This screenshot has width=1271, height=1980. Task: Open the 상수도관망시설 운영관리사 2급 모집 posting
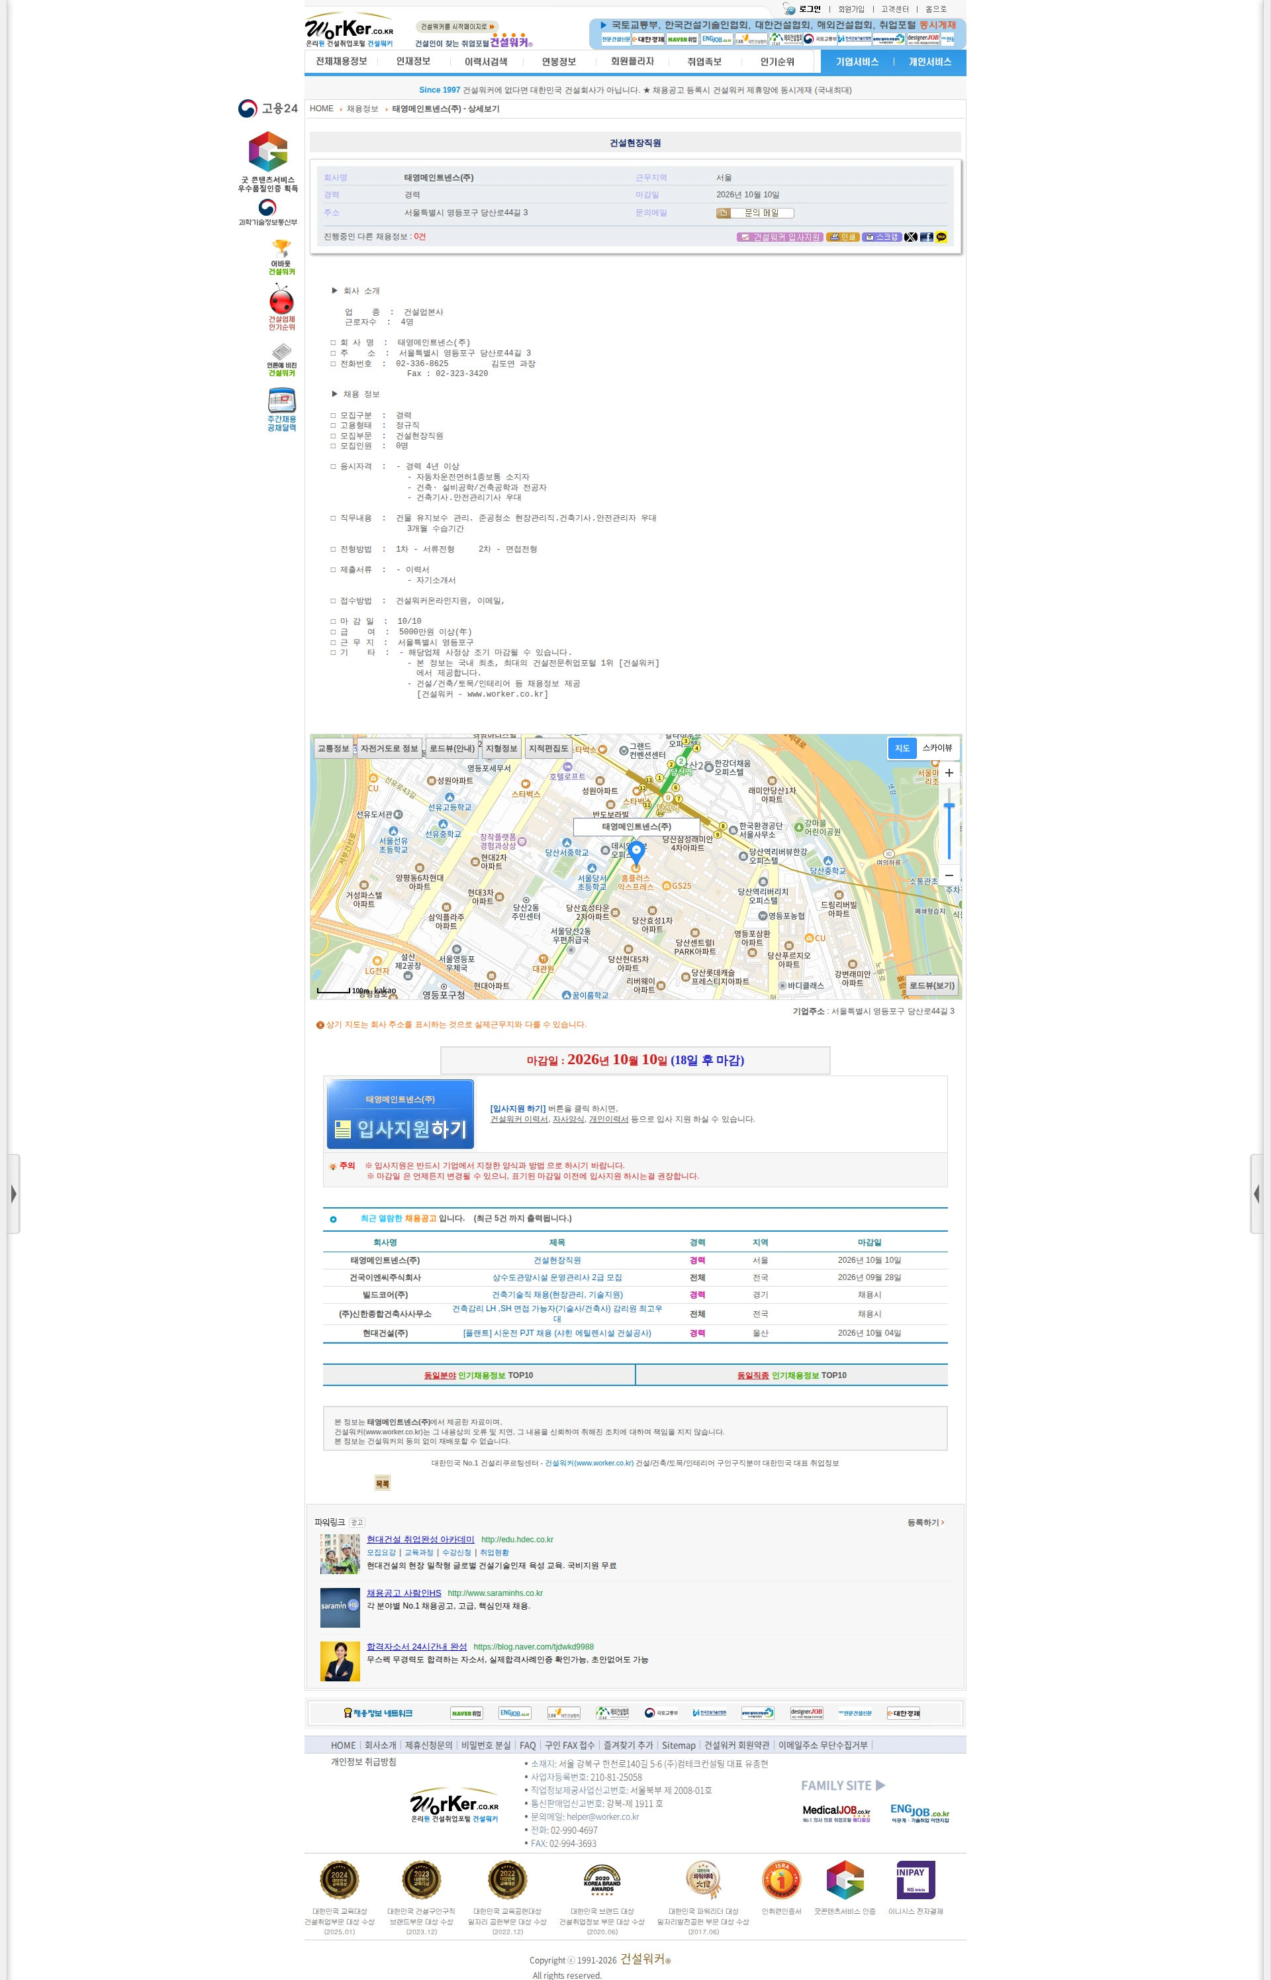click(557, 1277)
